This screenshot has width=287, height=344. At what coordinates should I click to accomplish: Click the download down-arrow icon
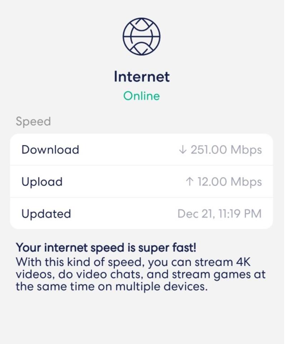(x=183, y=150)
